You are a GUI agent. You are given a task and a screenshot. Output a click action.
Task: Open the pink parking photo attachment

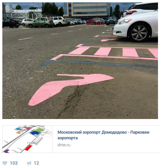pos(80,61)
